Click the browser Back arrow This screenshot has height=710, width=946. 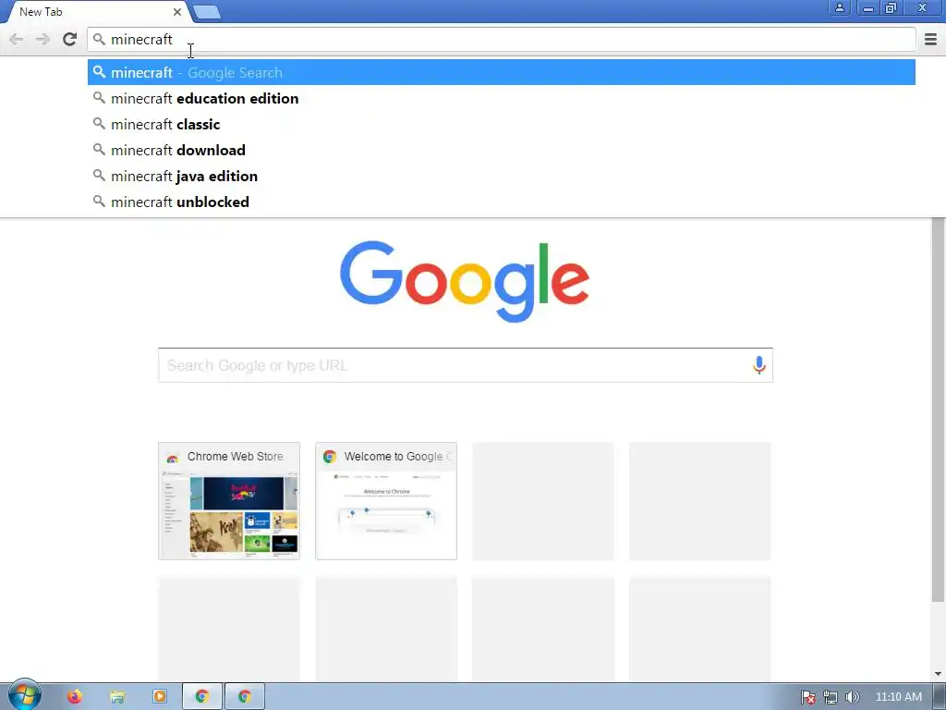click(17, 40)
